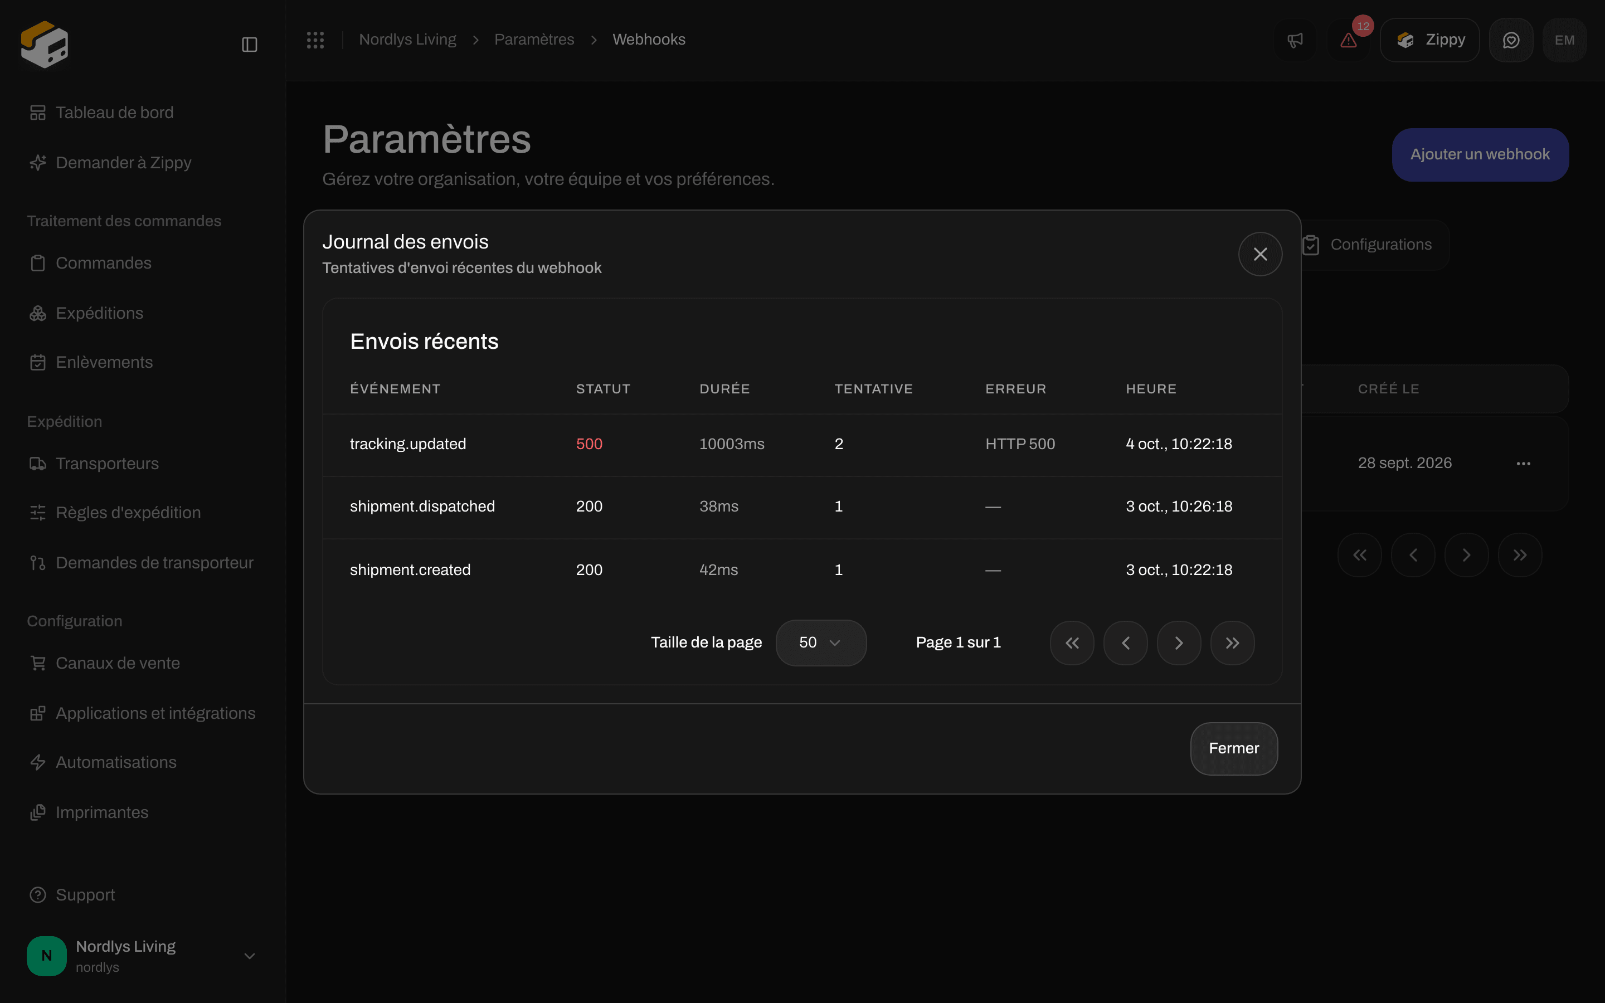Close the Journal des envois dialog with X
The height and width of the screenshot is (1003, 1605).
click(1260, 254)
